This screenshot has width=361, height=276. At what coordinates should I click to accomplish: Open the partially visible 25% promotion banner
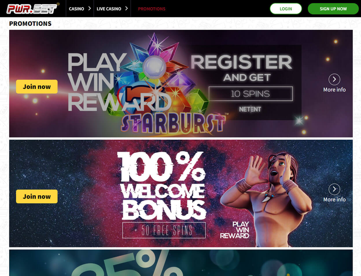point(181,263)
